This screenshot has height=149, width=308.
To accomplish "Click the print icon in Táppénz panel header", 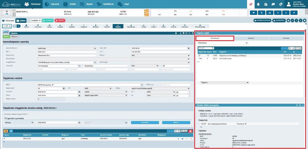I will point(176,33).
